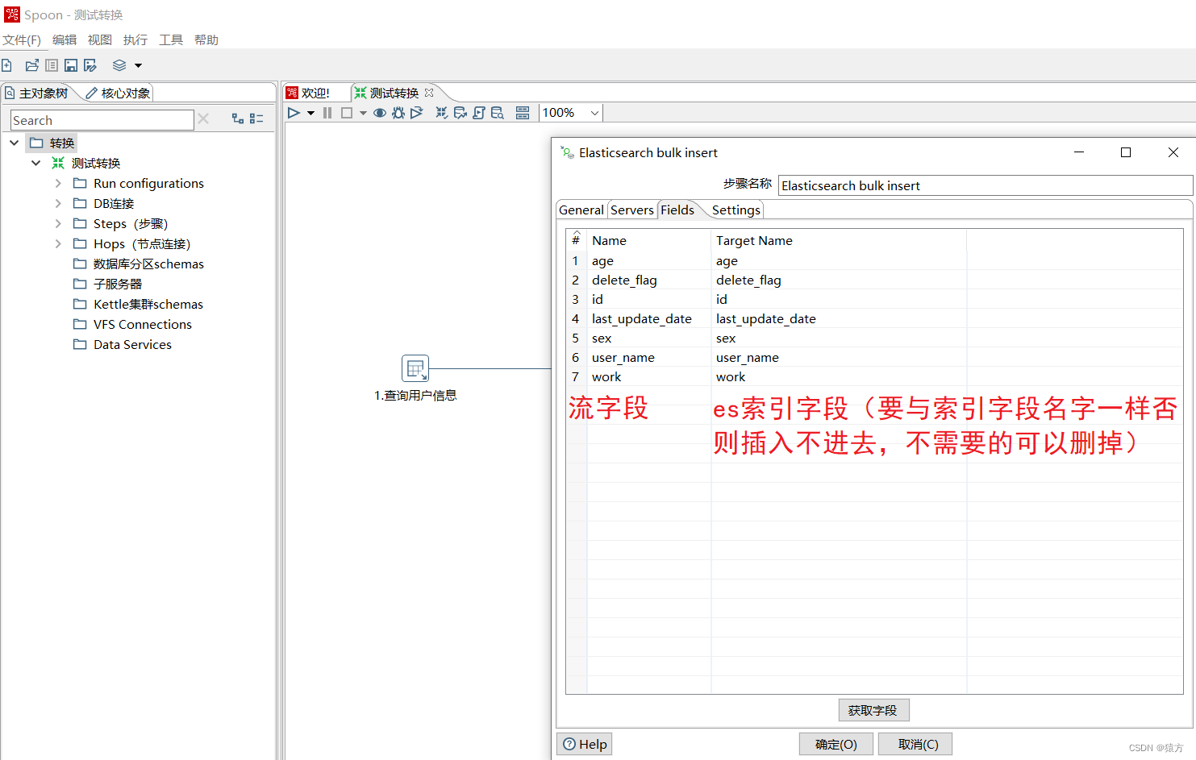Switch to the Settings tab

(x=735, y=210)
